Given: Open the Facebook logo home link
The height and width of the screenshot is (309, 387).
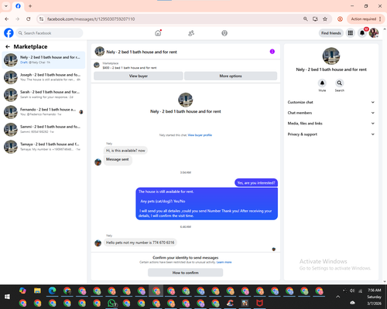Looking at the screenshot, I should click(9, 33).
